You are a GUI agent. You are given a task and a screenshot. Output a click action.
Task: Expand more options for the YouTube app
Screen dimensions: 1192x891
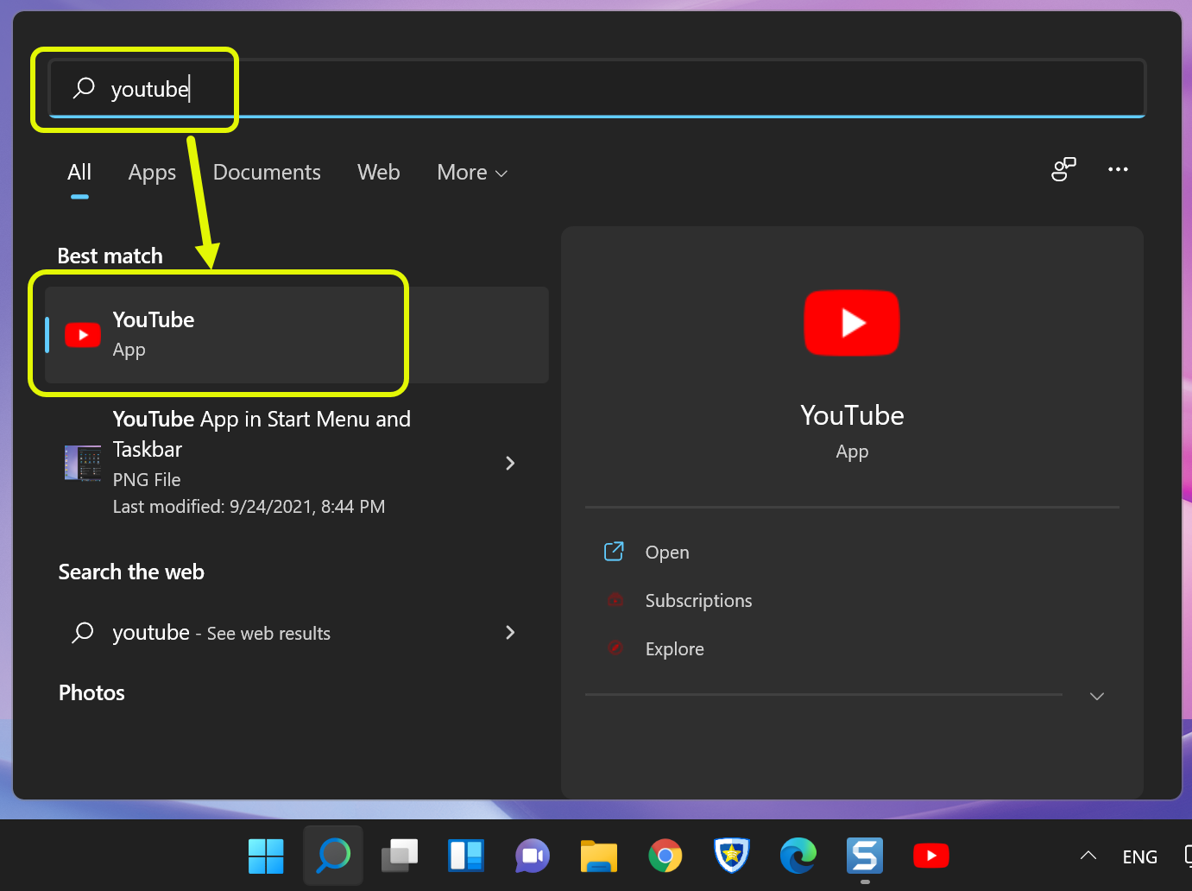tap(1096, 696)
